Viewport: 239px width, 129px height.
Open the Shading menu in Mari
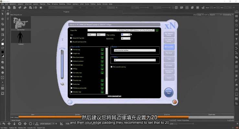55,4
